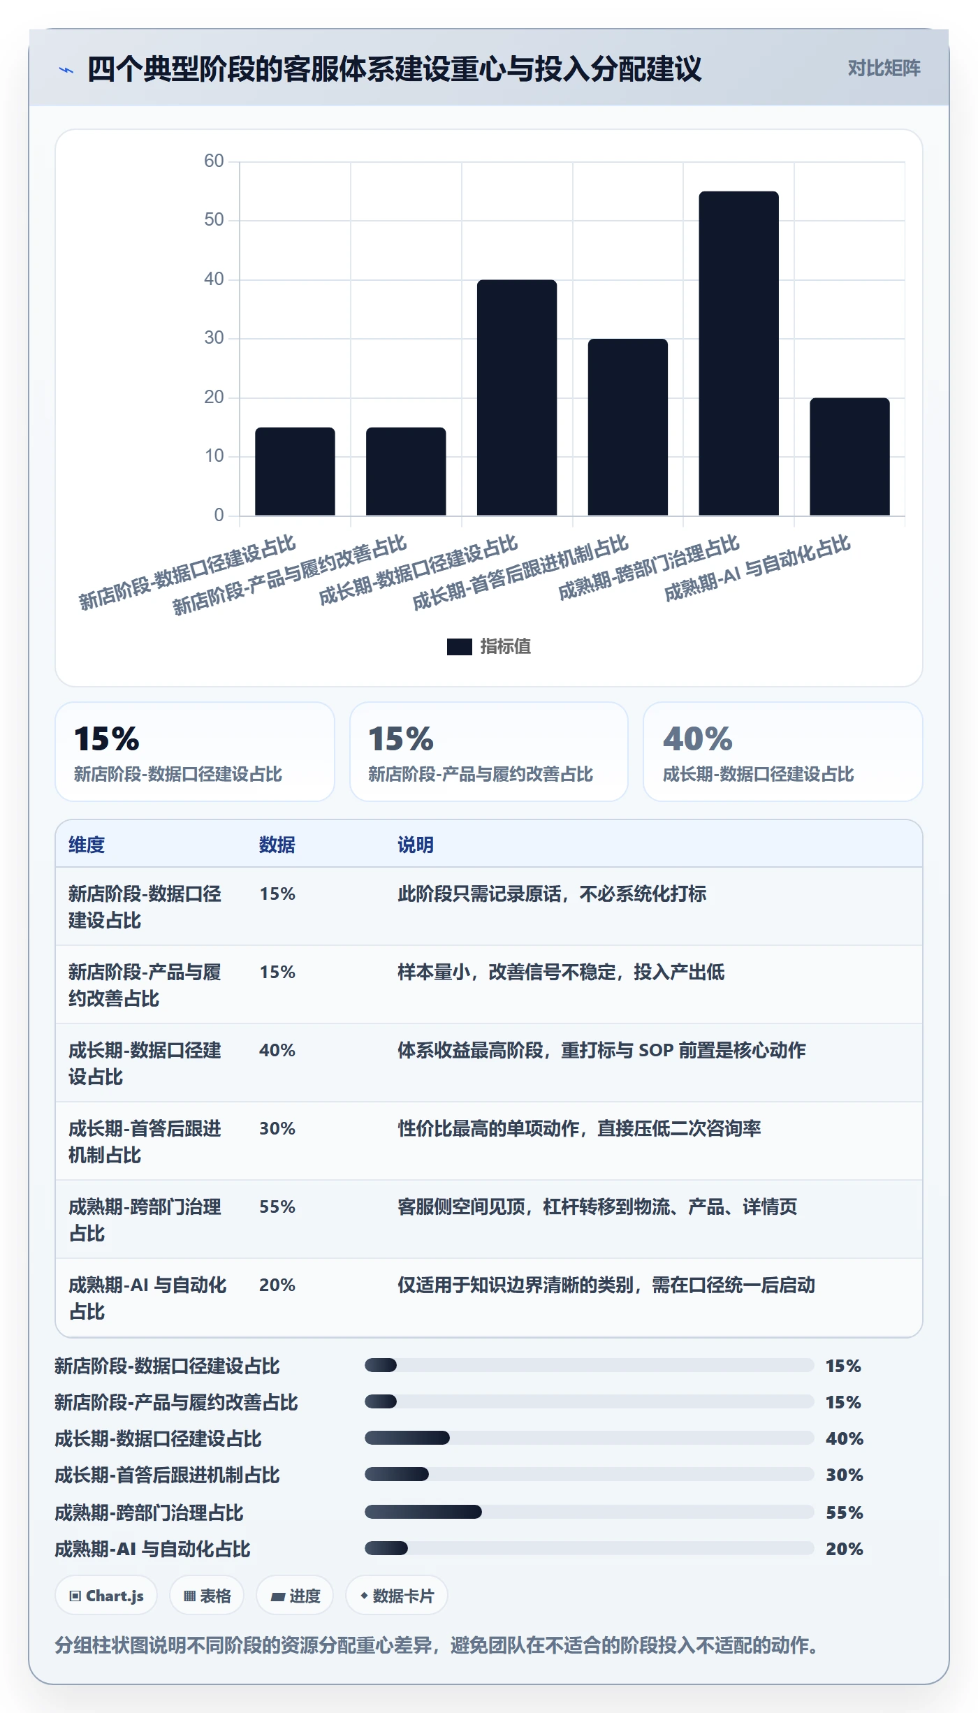Click the 20% progress bar for 成熟期-AI 与自动化占比
The image size is (978, 1713).
tap(590, 1548)
